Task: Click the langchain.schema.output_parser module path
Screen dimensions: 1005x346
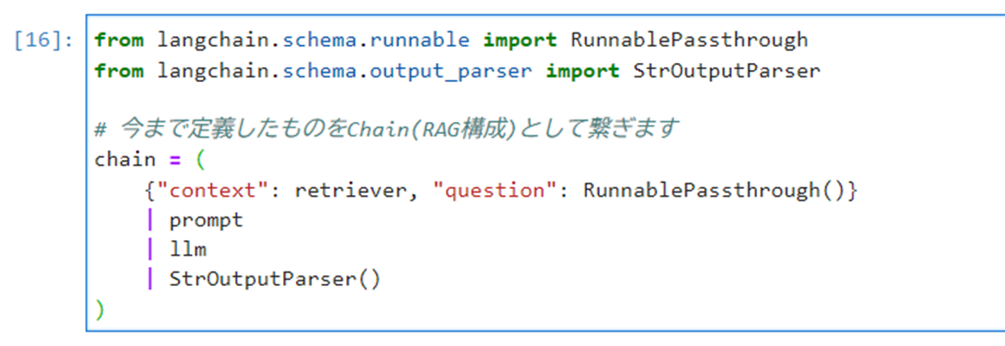Action: 345,70
